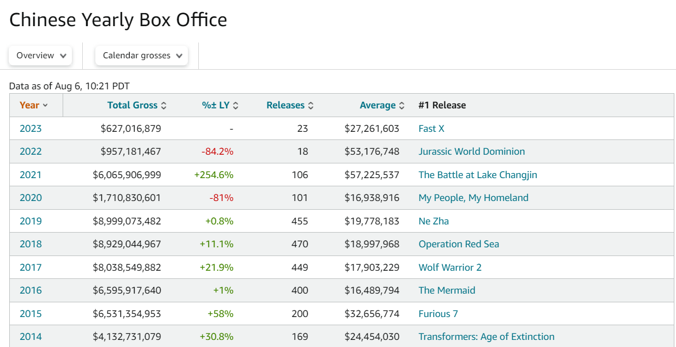Select the $4,132,731,079 total gross cell
Viewport: 676px width, 347px height.
coord(127,337)
